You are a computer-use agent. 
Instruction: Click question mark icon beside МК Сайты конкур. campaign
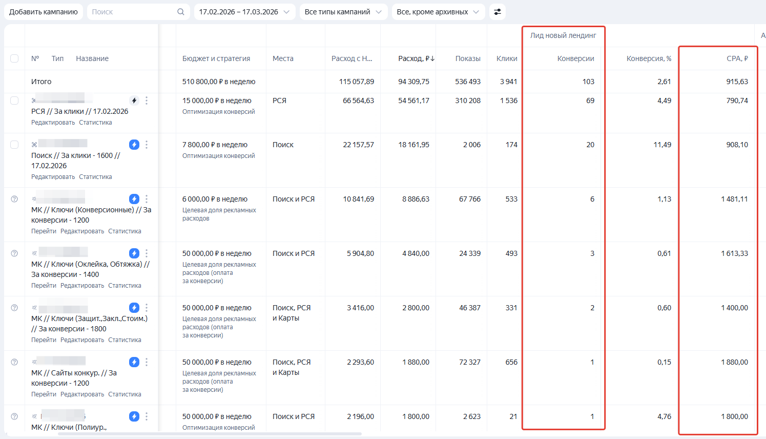(x=14, y=362)
